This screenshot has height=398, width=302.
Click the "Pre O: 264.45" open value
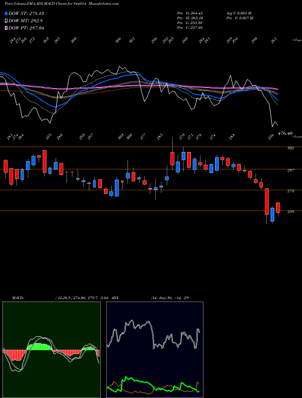pos(190,13)
